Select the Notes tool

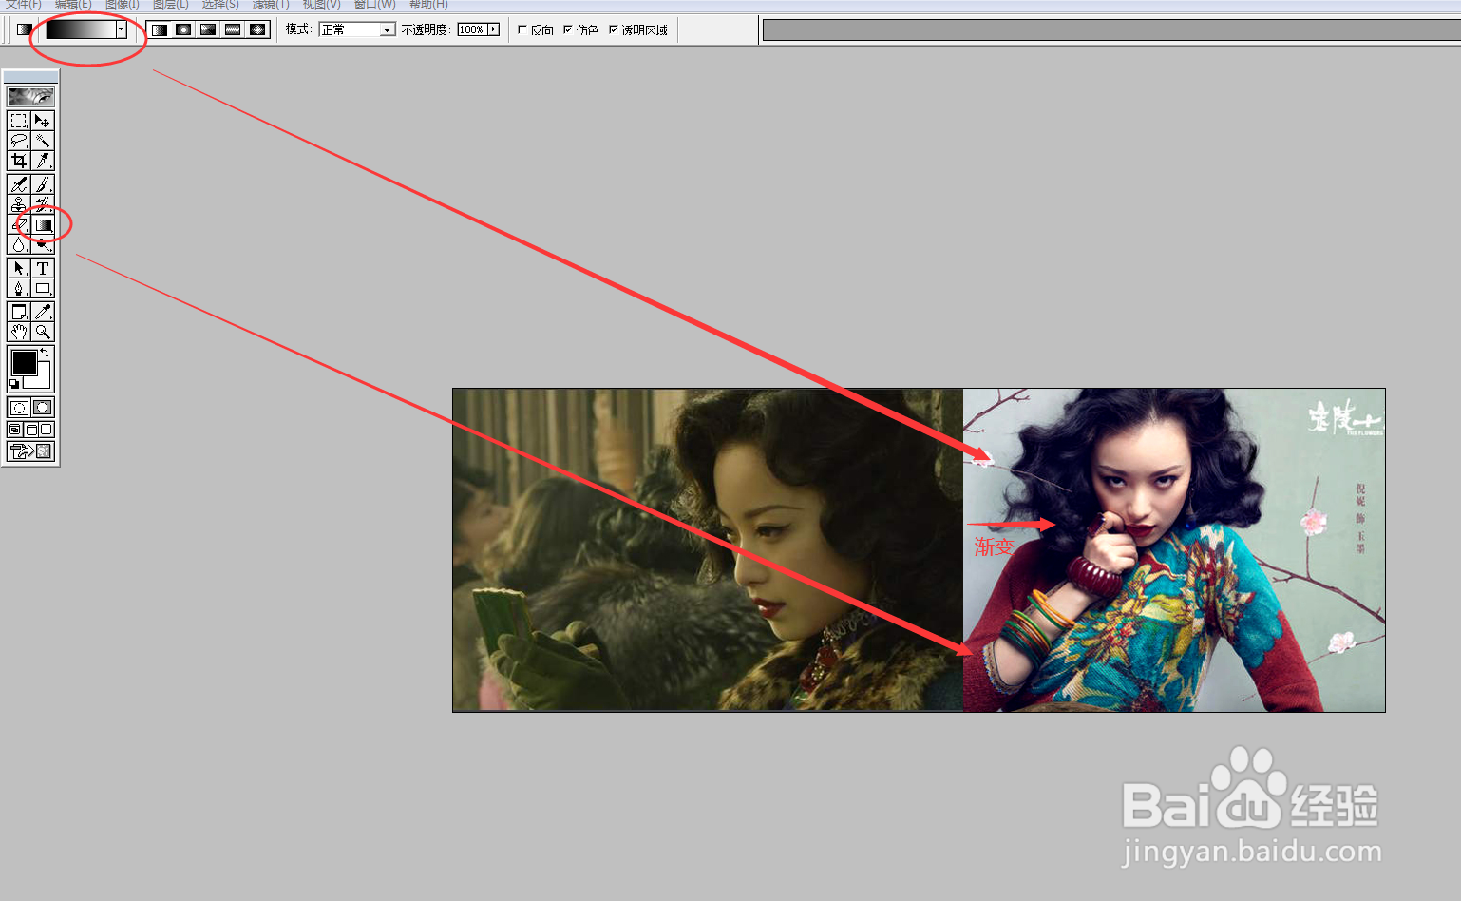tap(19, 312)
